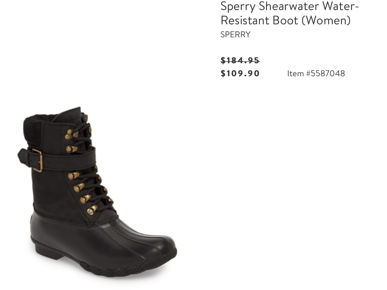The width and height of the screenshot is (387, 290).
Task: Open the black boot product image
Action: click(97, 191)
